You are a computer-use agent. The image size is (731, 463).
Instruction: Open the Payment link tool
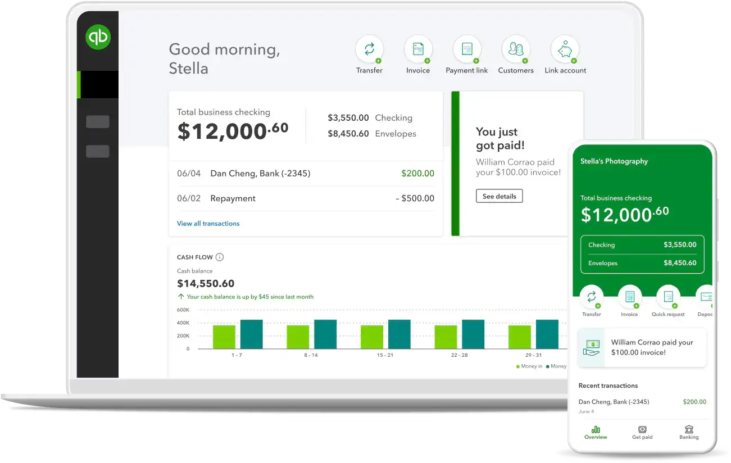pyautogui.click(x=467, y=49)
